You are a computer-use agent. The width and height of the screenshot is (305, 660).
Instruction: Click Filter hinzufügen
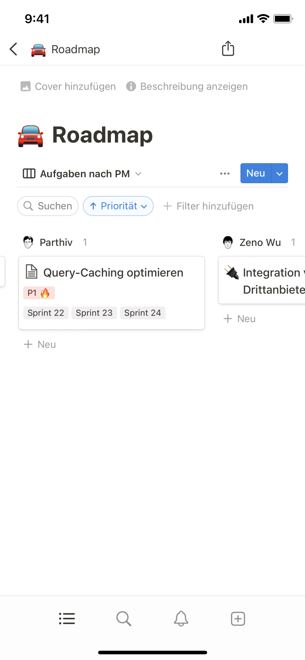208,206
